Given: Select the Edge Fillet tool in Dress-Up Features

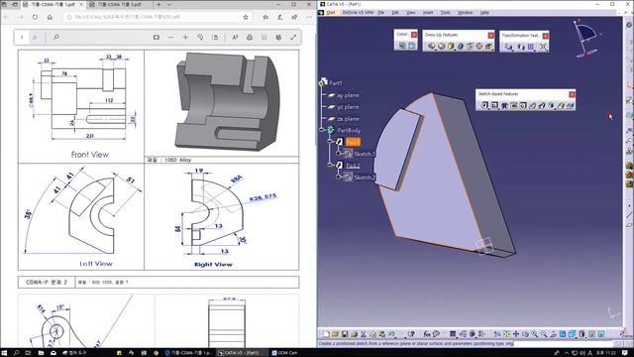Looking at the screenshot, I should [x=432, y=47].
